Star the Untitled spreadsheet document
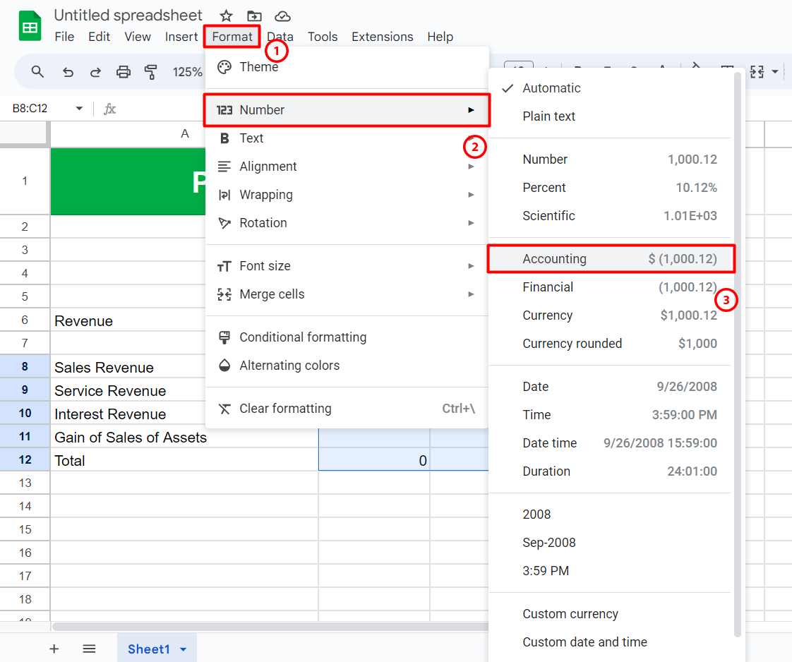This screenshot has width=792, height=662. [x=226, y=16]
